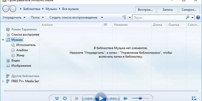Click the Previous track button
Image resolution: width=202 pixels, height=101 pixels.
(x=89, y=98)
